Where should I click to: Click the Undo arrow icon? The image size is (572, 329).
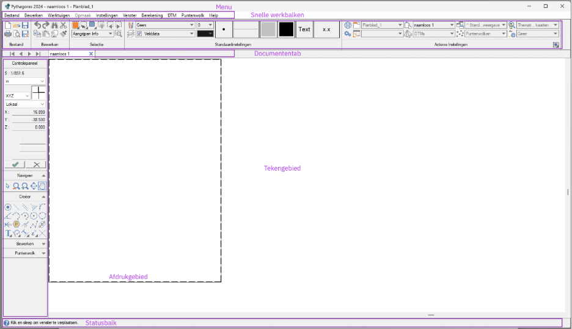pyautogui.click(x=37, y=25)
